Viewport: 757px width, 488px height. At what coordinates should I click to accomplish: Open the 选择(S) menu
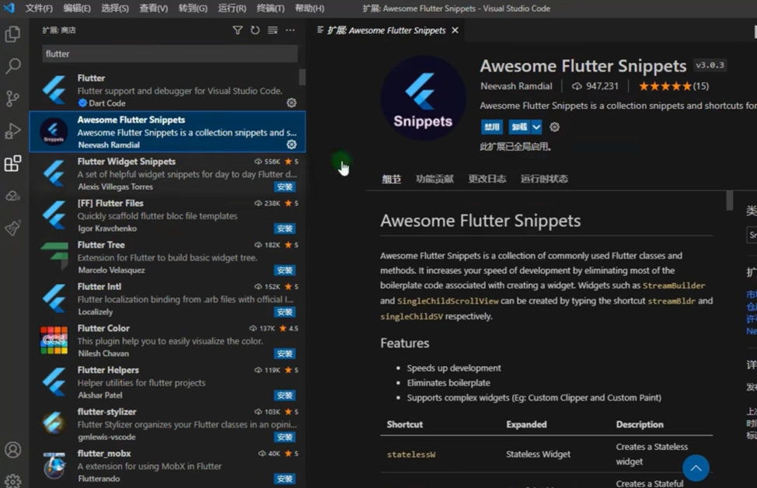[115, 9]
